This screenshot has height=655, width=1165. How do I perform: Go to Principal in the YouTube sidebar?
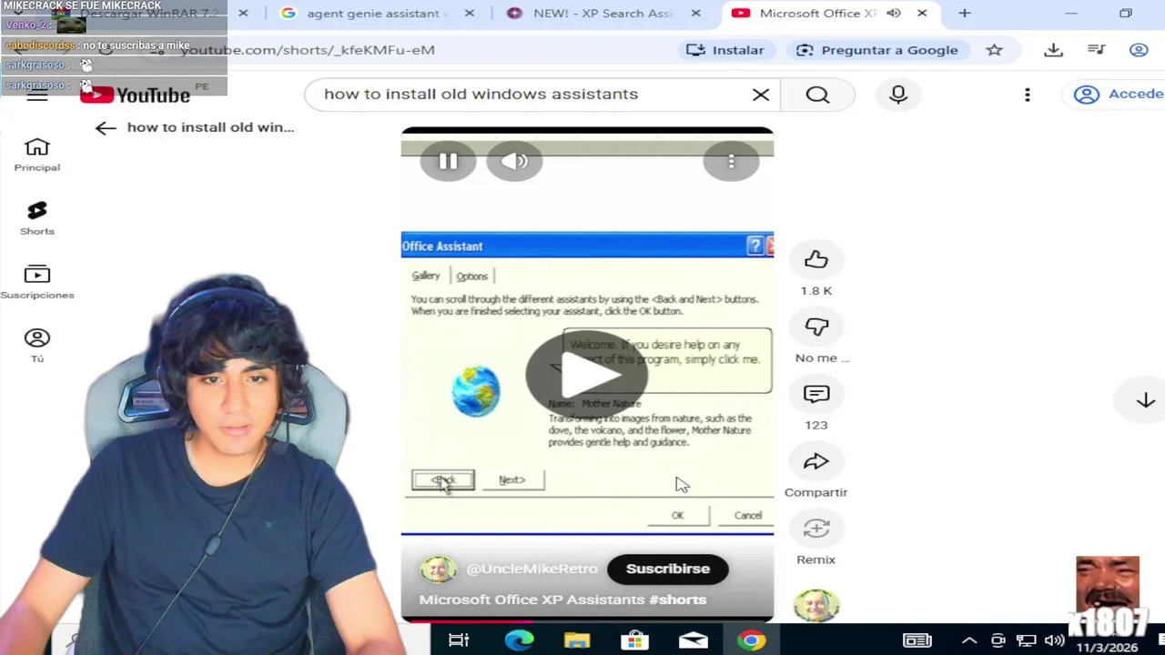click(37, 155)
